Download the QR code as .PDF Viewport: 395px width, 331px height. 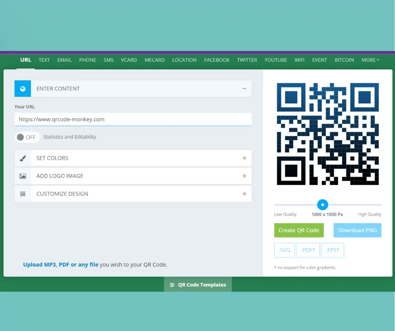(308, 250)
